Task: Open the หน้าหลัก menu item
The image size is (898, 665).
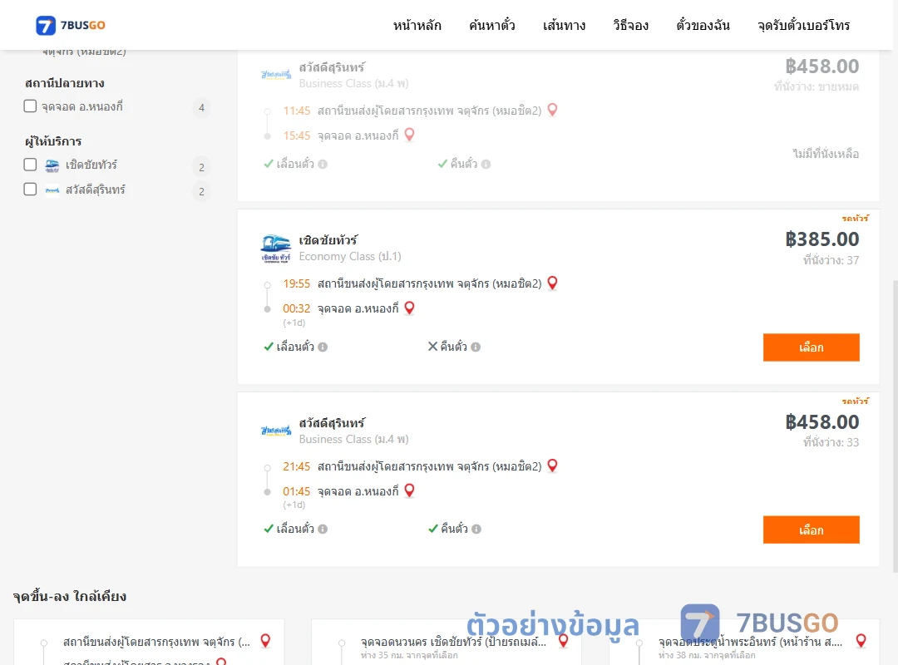Action: pyautogui.click(x=417, y=25)
